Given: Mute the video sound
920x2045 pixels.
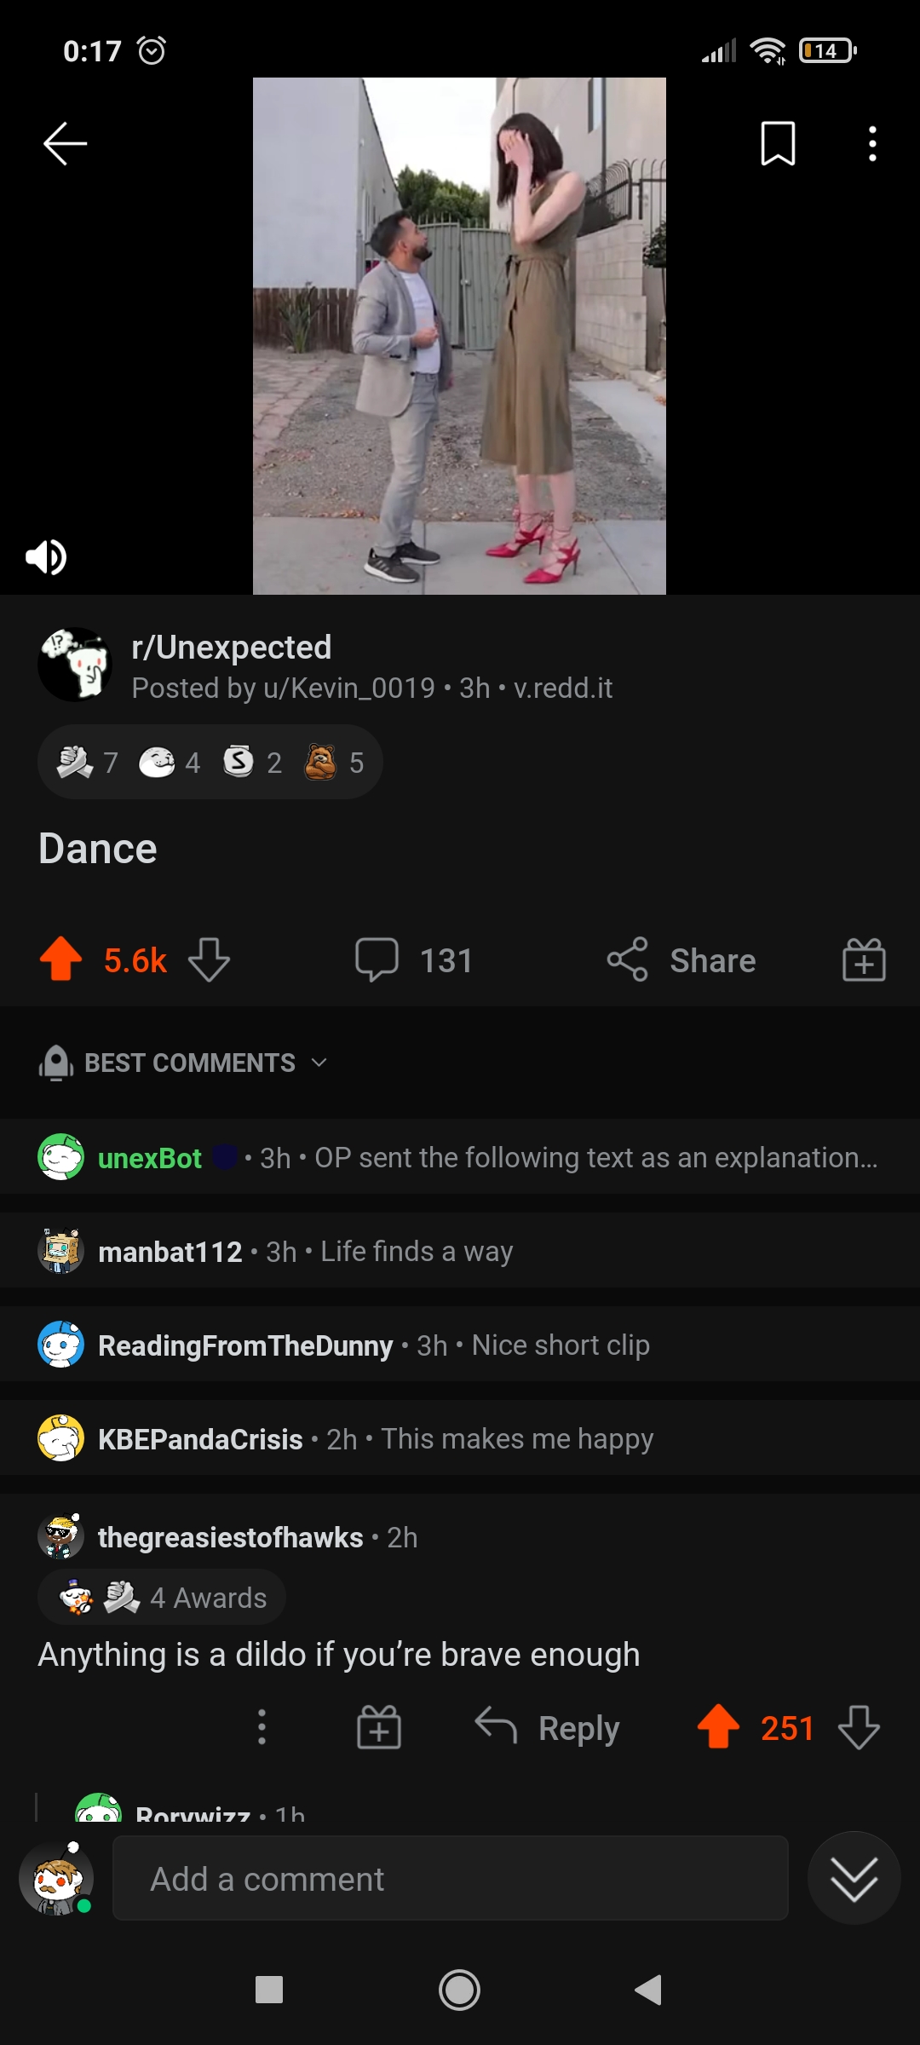Looking at the screenshot, I should tap(46, 557).
